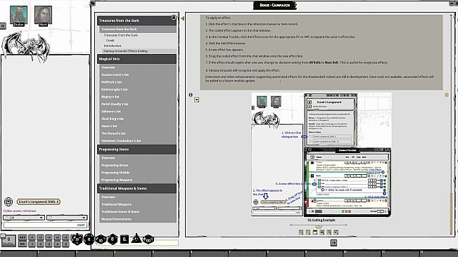Toggle the +2 modifier button
This screenshot has height=257, width=458.
pyautogui.click(x=40, y=237)
